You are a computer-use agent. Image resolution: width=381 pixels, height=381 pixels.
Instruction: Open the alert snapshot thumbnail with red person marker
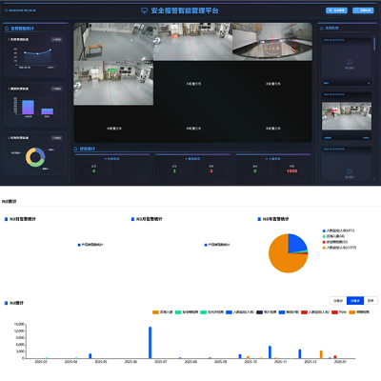(x=347, y=116)
